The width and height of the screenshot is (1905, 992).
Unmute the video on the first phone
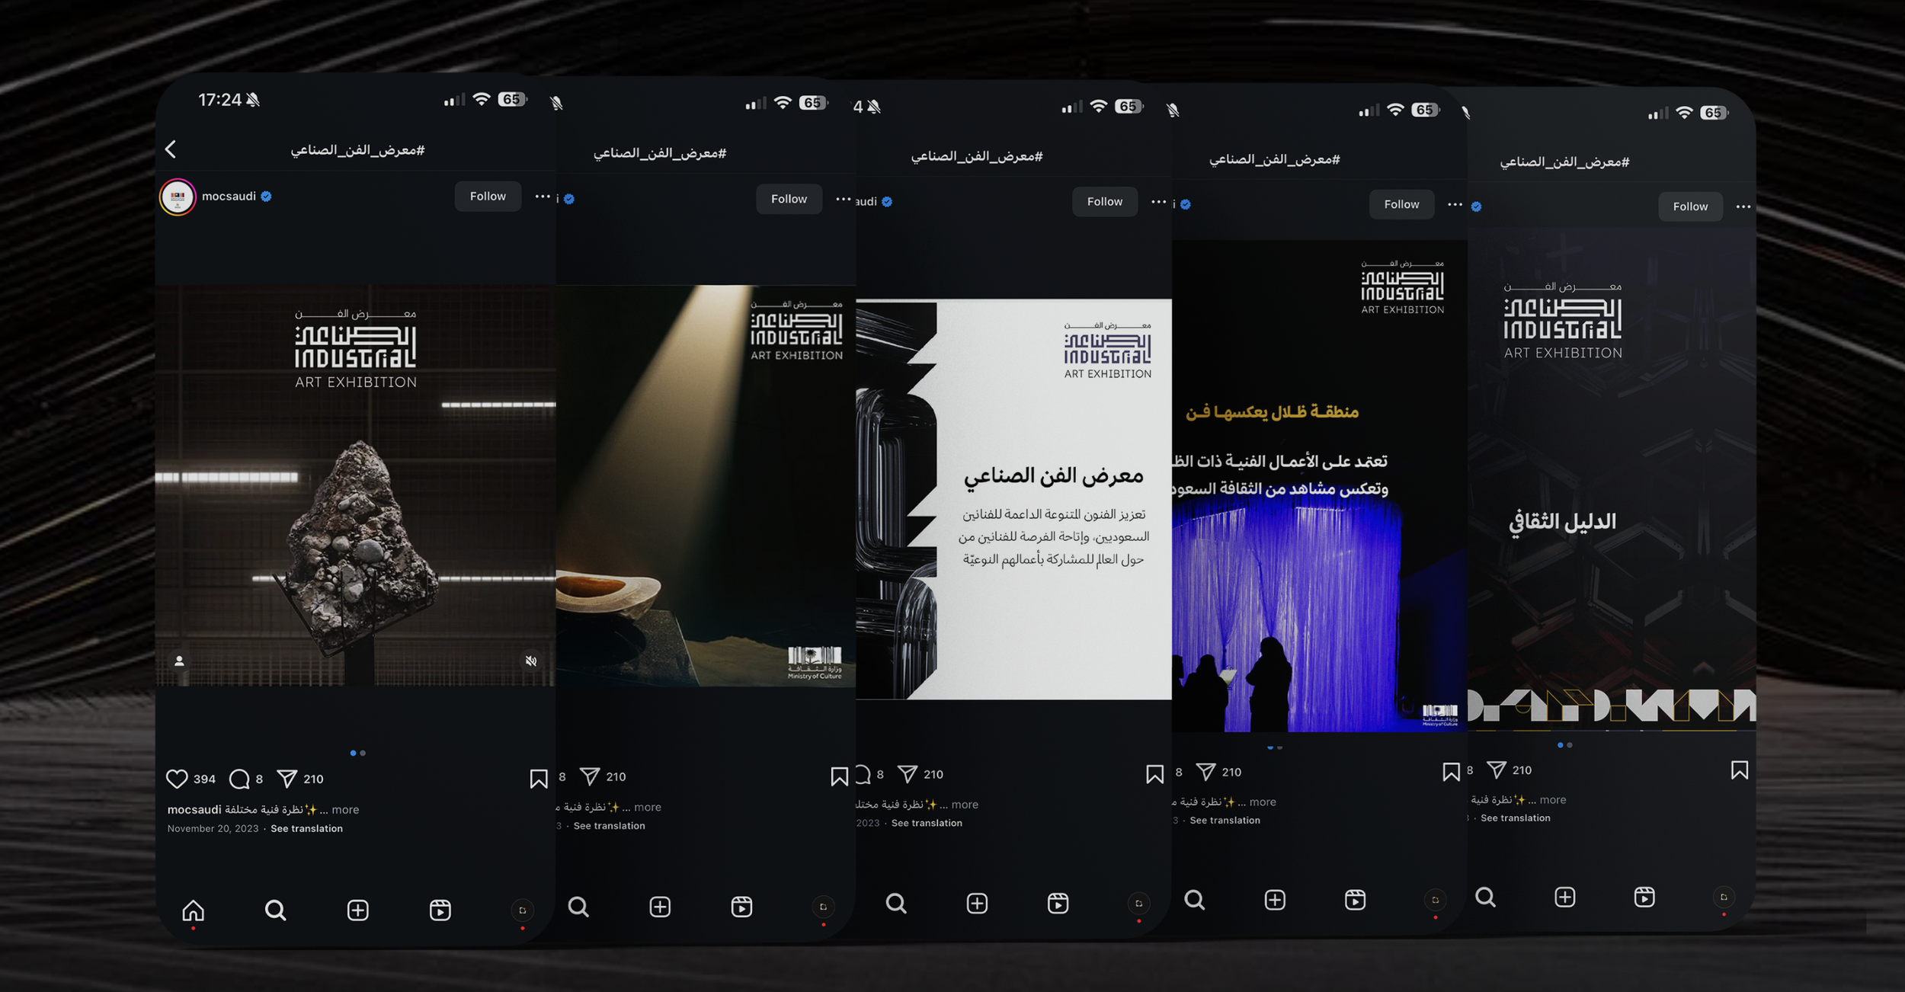pyautogui.click(x=531, y=661)
